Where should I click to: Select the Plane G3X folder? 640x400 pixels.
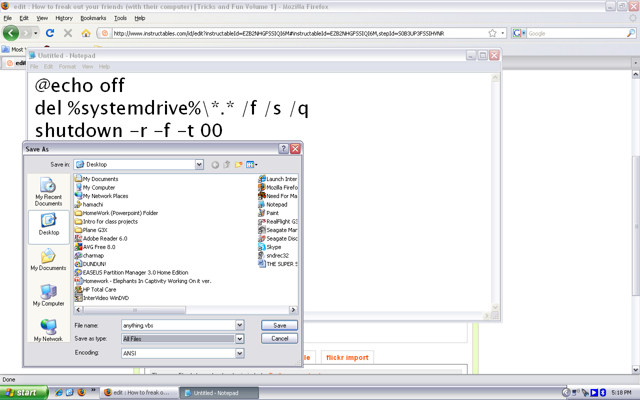tap(91, 230)
